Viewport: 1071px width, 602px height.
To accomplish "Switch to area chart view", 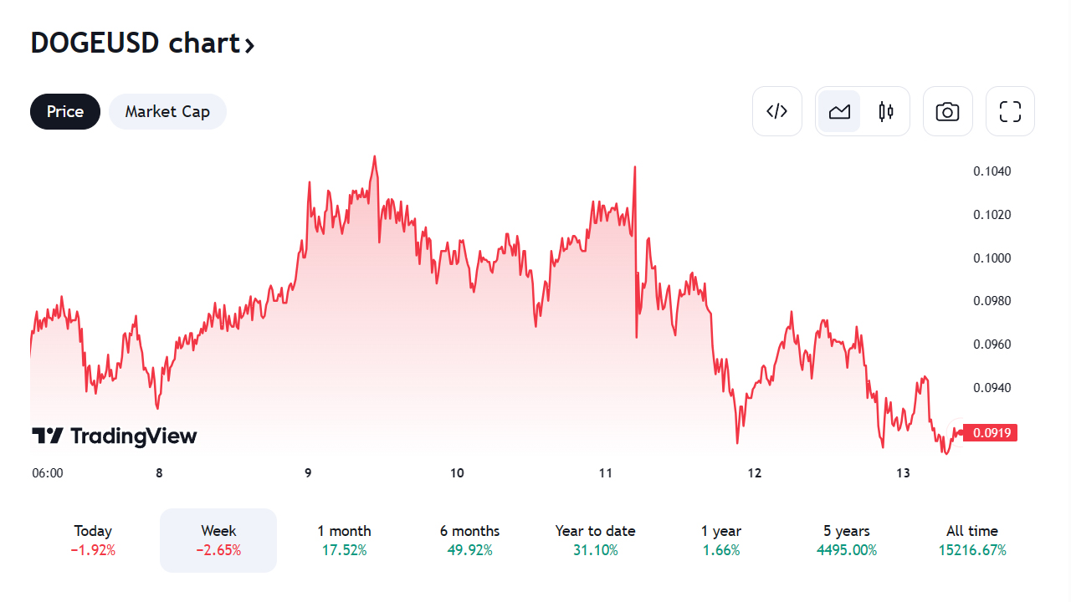I will pos(839,111).
